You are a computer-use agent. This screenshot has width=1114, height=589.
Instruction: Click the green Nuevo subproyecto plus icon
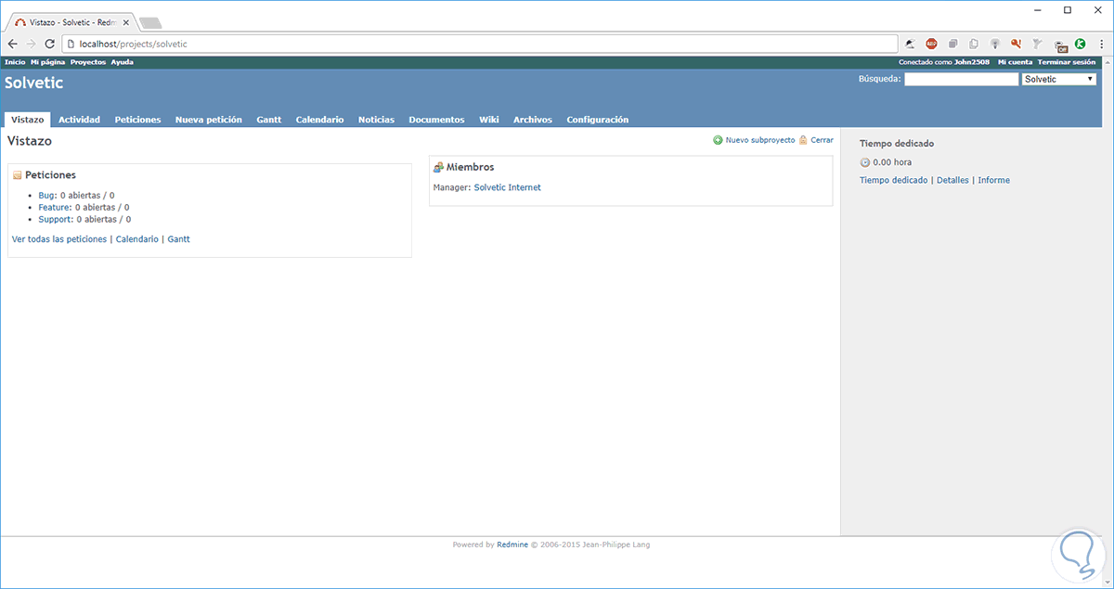[717, 139]
